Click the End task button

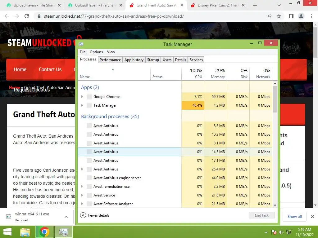[x=262, y=215]
